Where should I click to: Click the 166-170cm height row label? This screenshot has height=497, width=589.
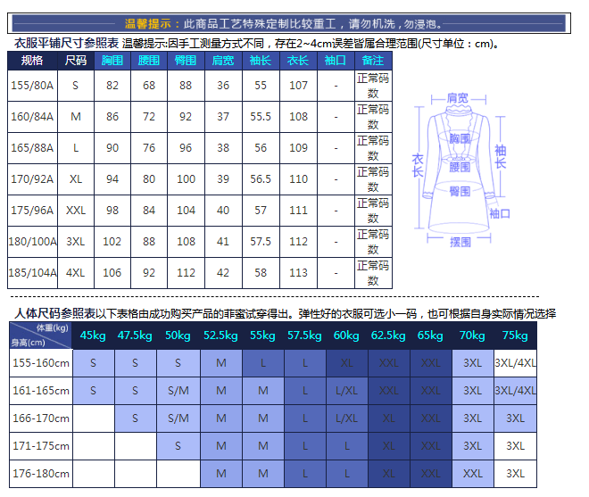click(x=40, y=418)
